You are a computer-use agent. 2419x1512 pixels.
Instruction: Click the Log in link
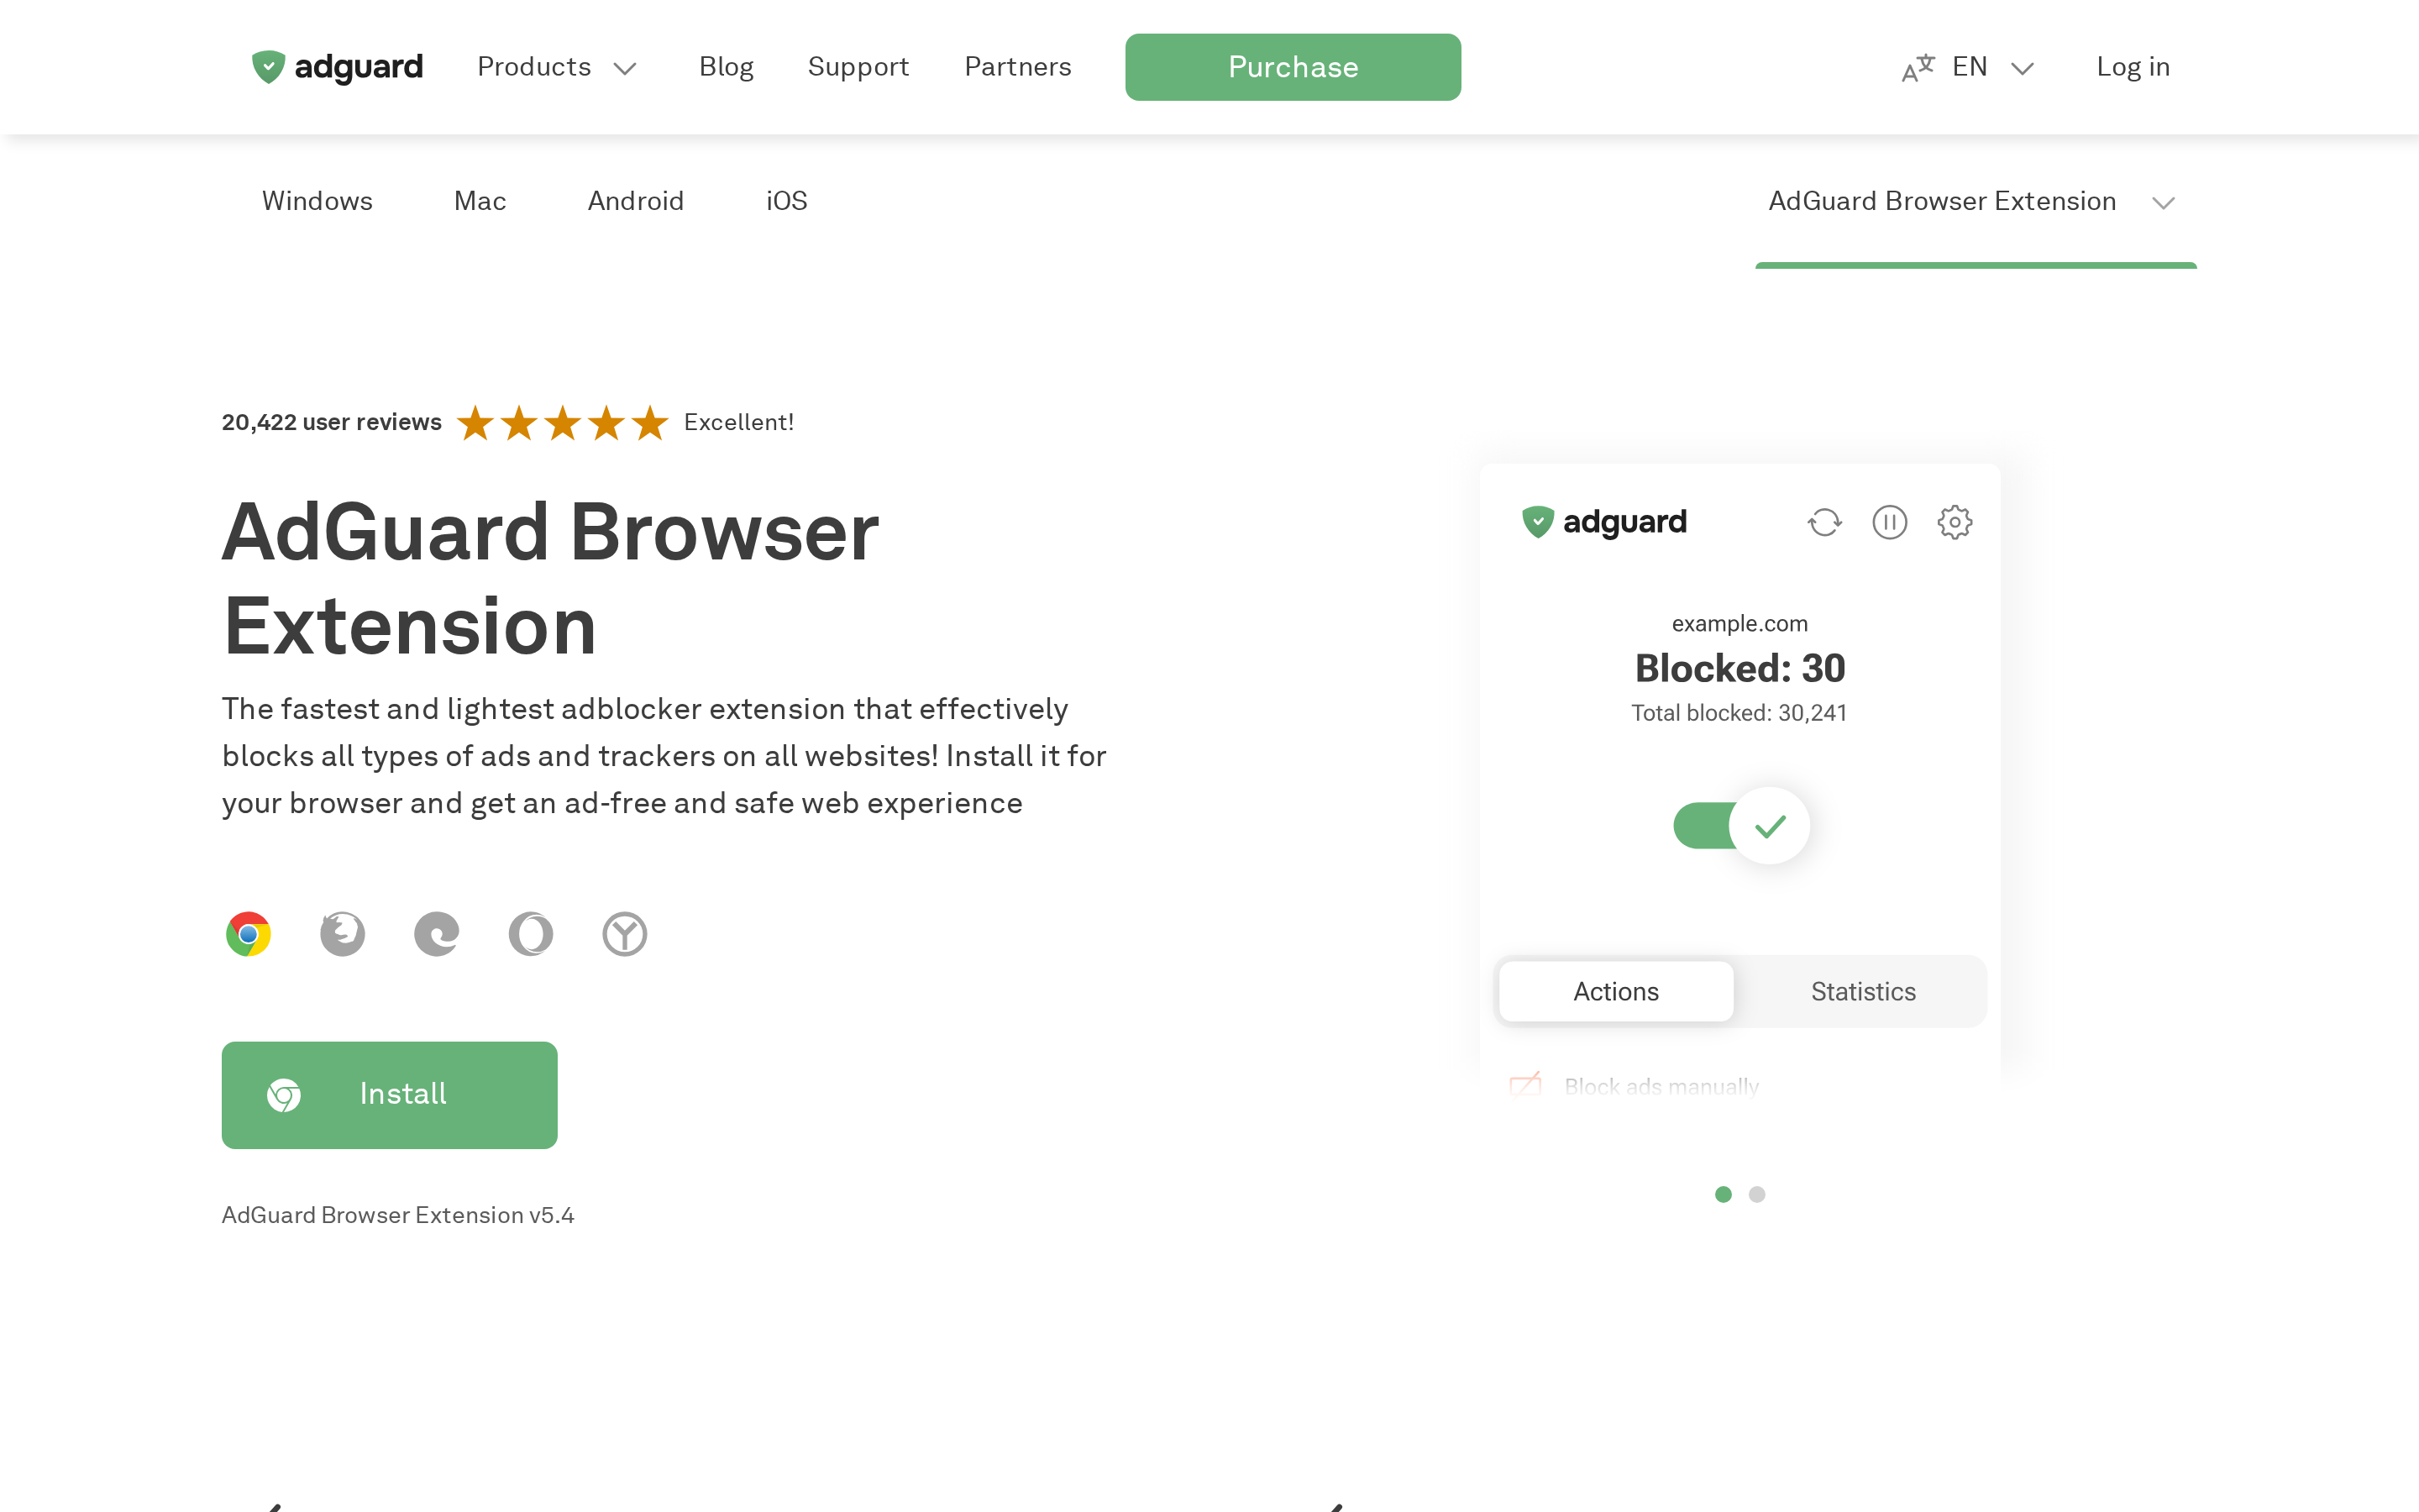pyautogui.click(x=2133, y=67)
